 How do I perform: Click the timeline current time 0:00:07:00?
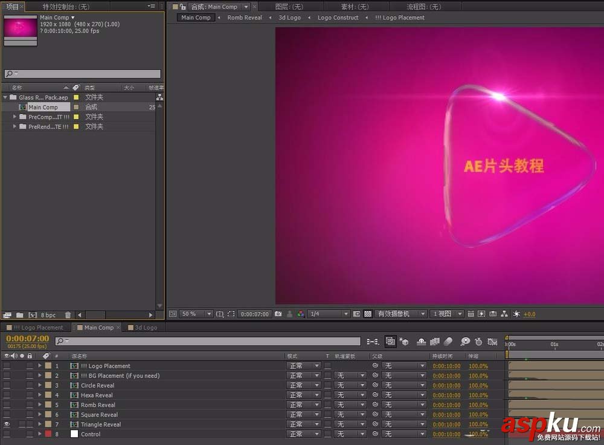tap(27, 338)
